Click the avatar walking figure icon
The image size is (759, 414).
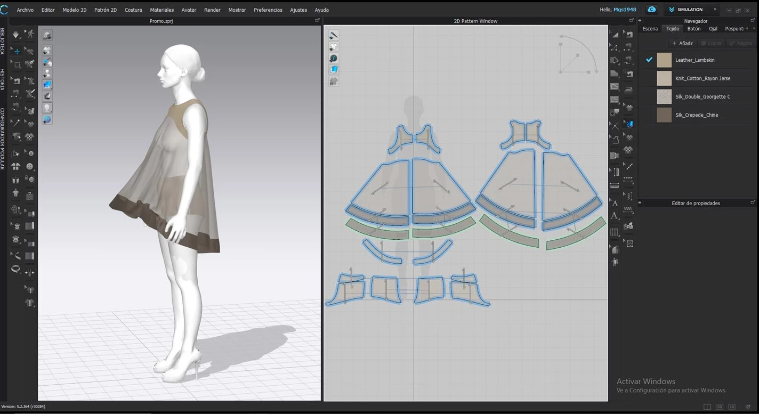(x=30, y=35)
